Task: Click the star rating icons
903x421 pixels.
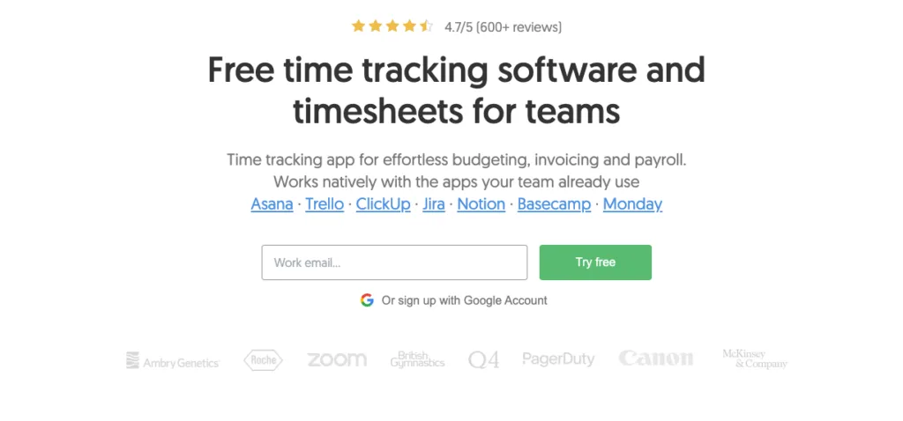Action: tap(392, 26)
